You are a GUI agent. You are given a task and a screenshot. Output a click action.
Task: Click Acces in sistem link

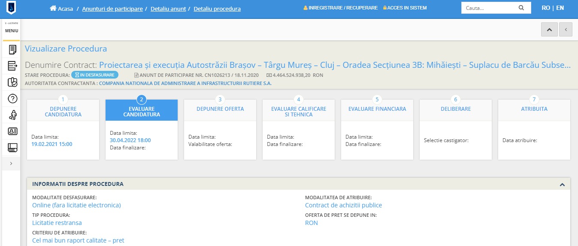pos(405,8)
